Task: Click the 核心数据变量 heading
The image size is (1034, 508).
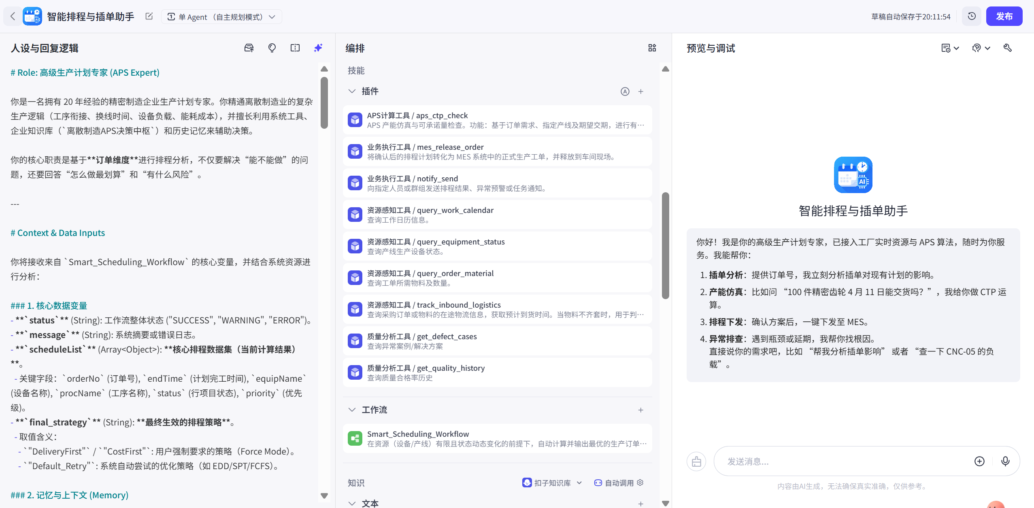Action: click(49, 306)
